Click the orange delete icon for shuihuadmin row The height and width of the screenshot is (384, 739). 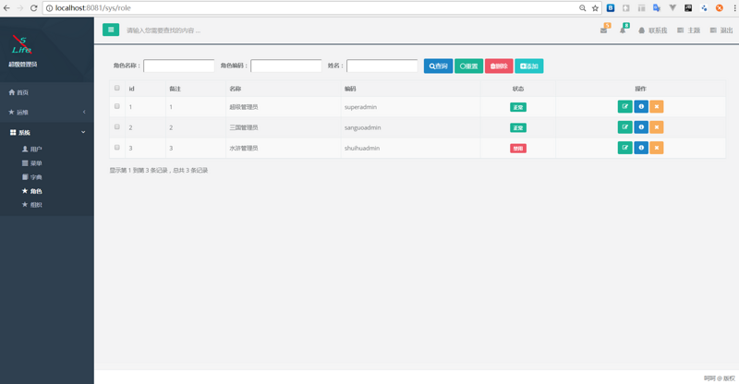pos(657,148)
